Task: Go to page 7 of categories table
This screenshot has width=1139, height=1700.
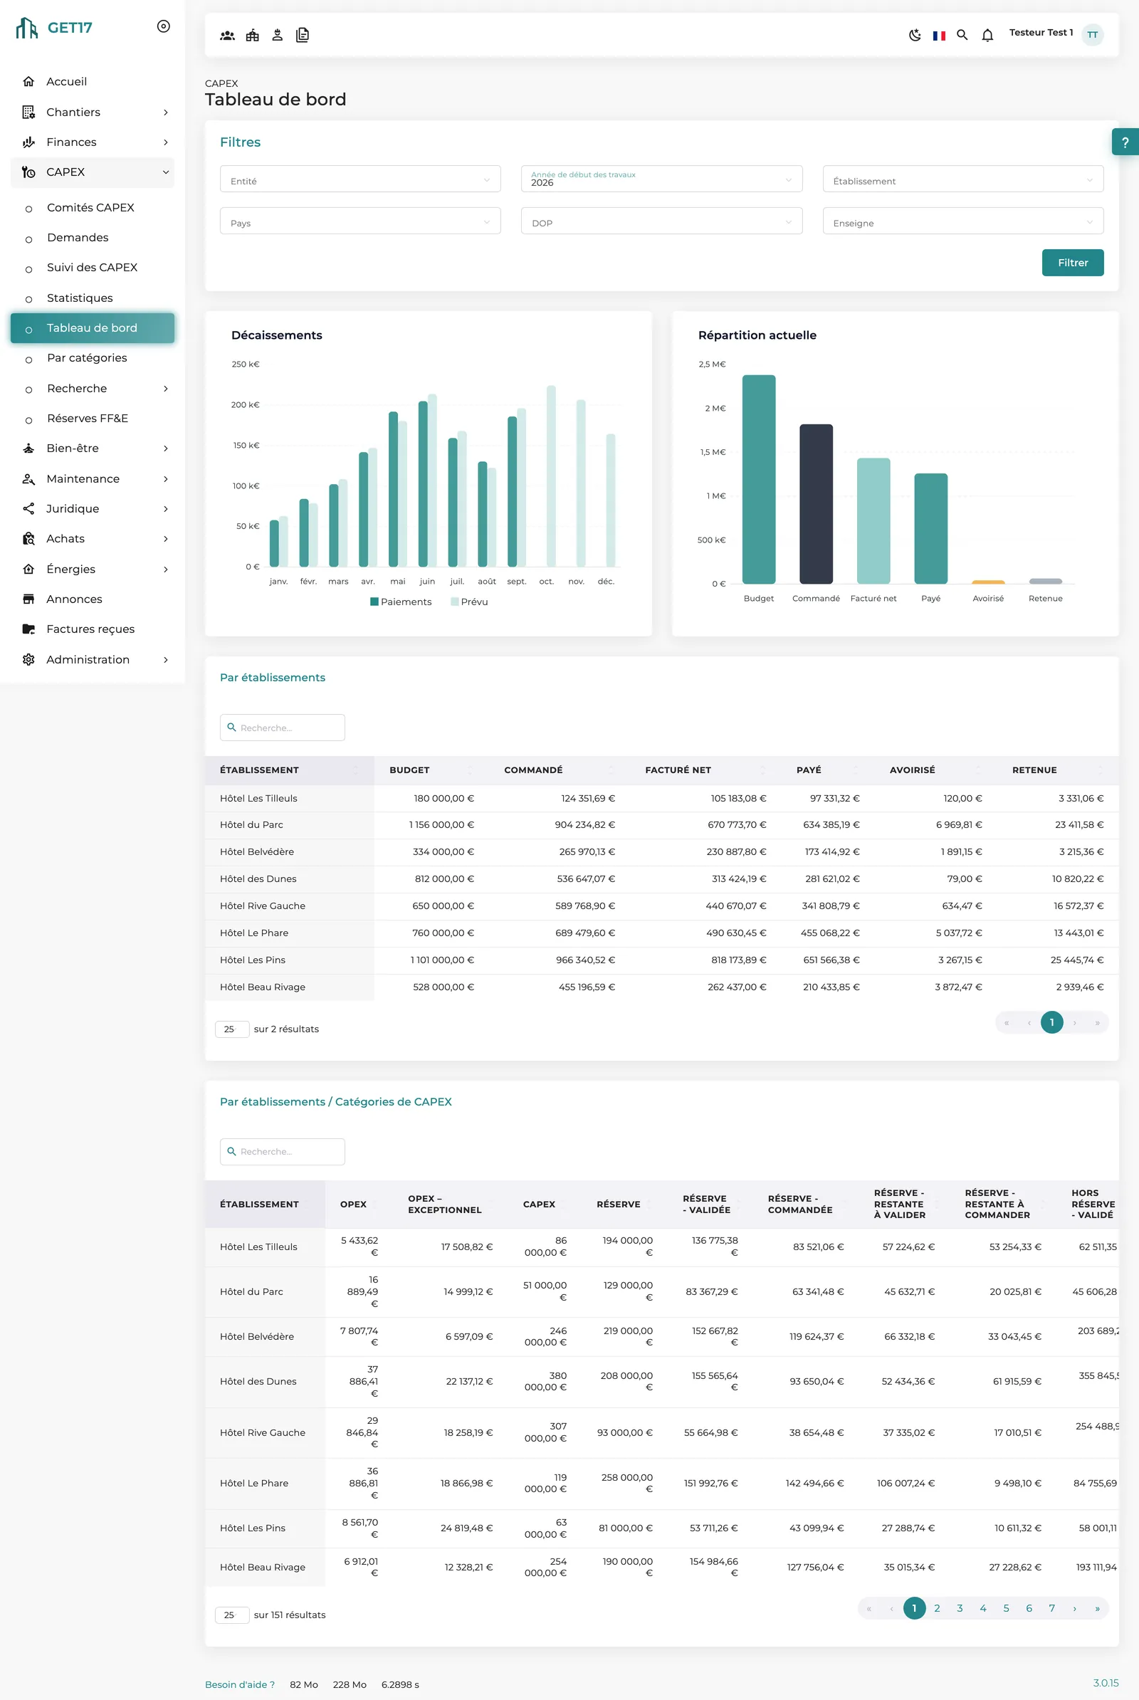Action: point(1051,1608)
